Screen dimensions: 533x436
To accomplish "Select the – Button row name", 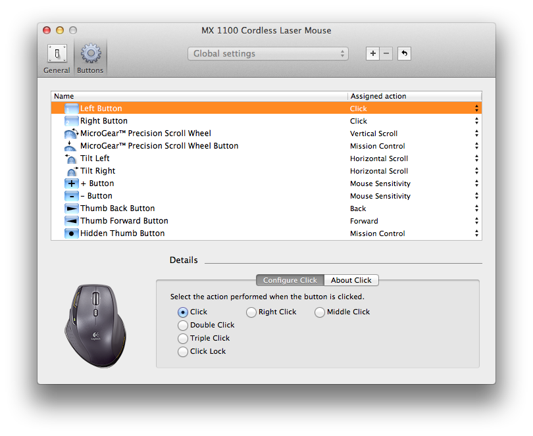I will coord(96,196).
